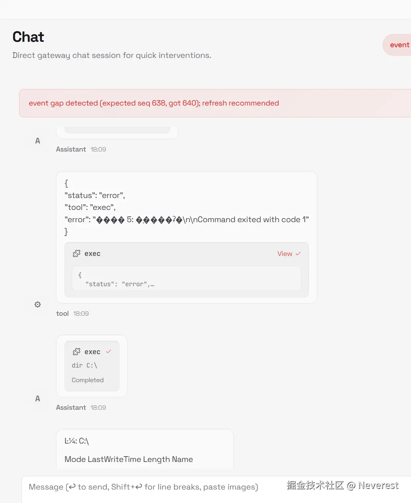
Task: Click the first Assistant 18:09 sender label
Action: coord(71,149)
